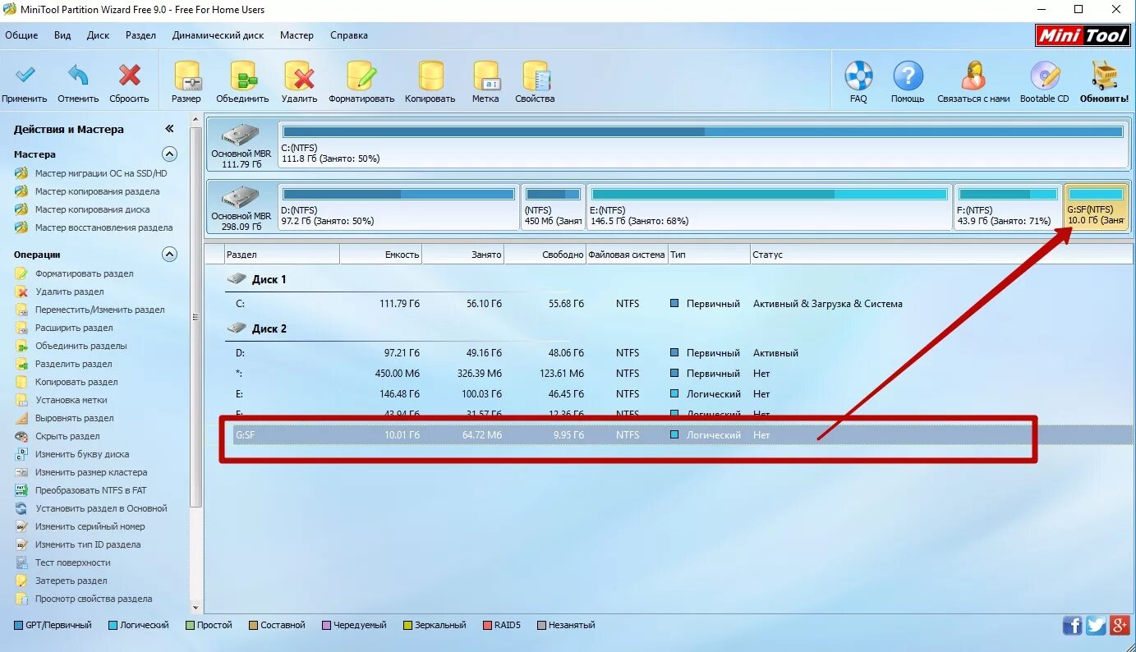Sort by the Емкость column header
This screenshot has width=1136, height=652.
click(380, 255)
